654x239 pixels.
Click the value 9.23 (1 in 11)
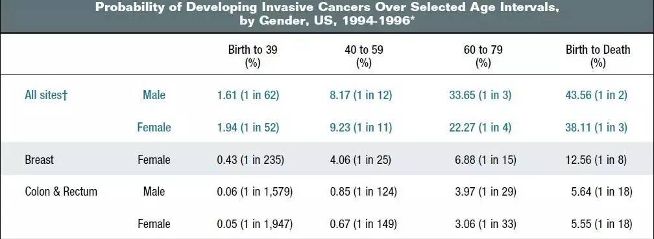[x=360, y=128]
